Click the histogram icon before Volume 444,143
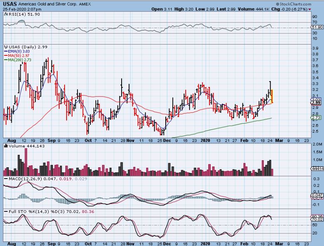Screen dimensions: 324x246 pyautogui.click(x=6, y=146)
